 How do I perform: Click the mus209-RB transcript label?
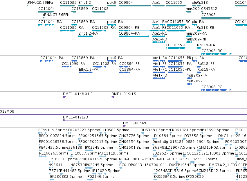pos(196,39)
